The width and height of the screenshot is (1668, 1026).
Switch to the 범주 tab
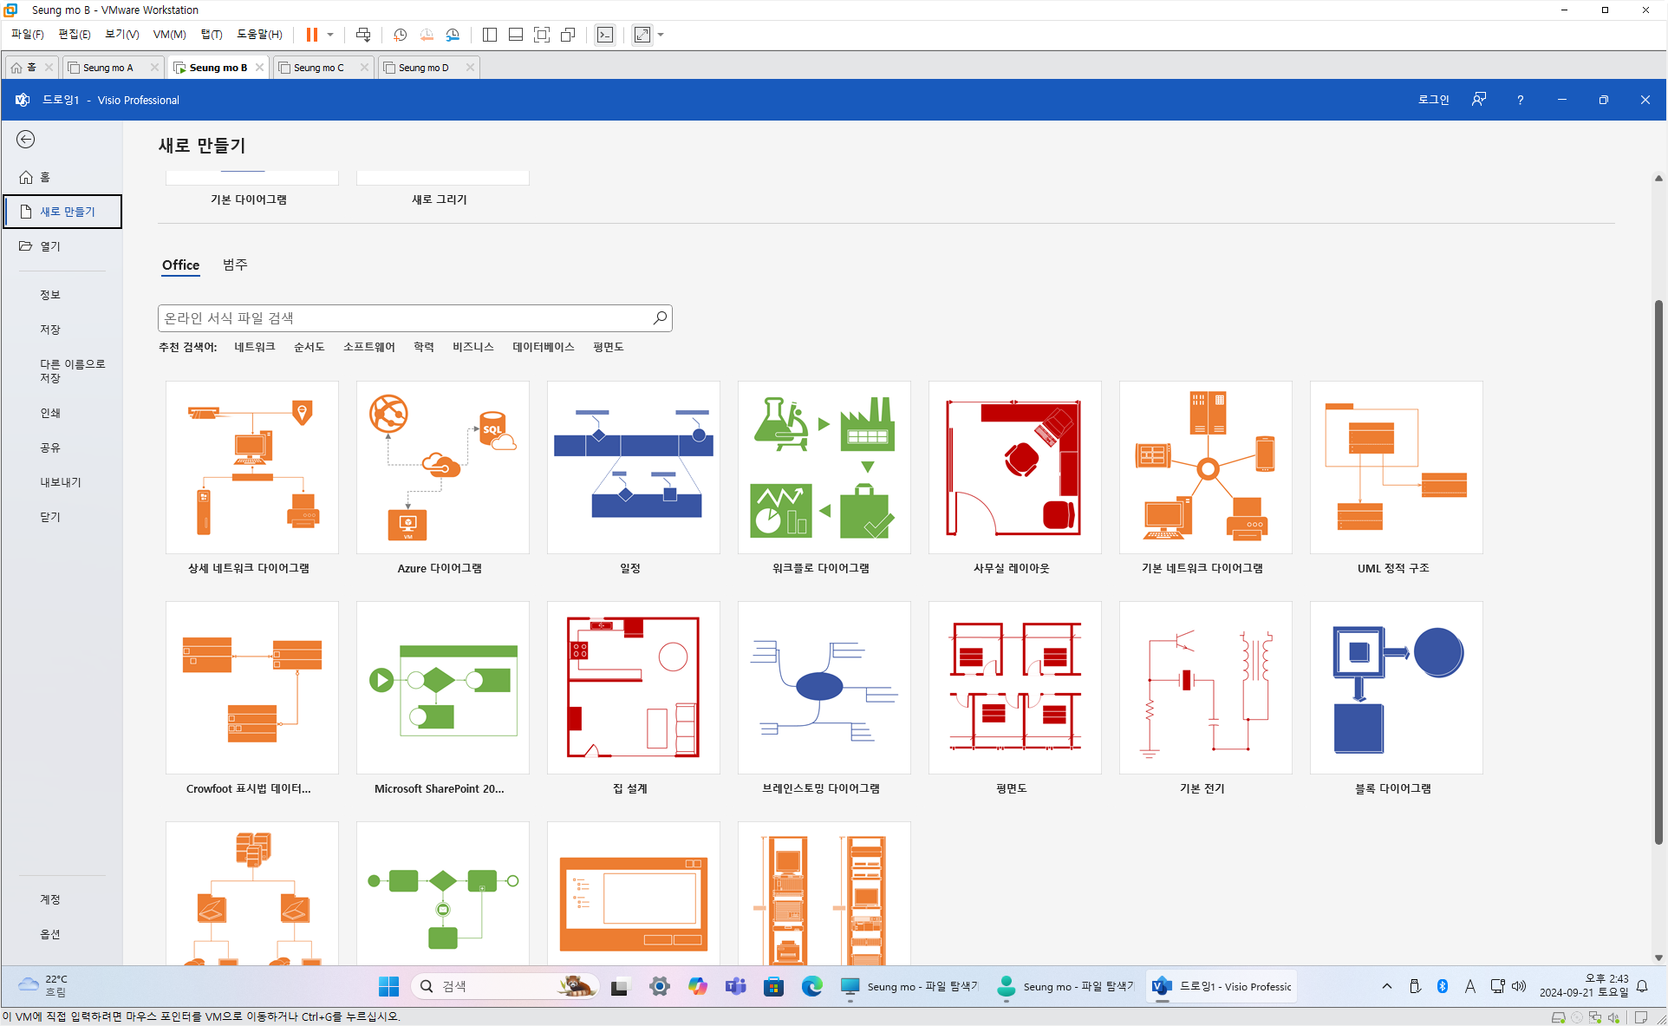coord(235,265)
